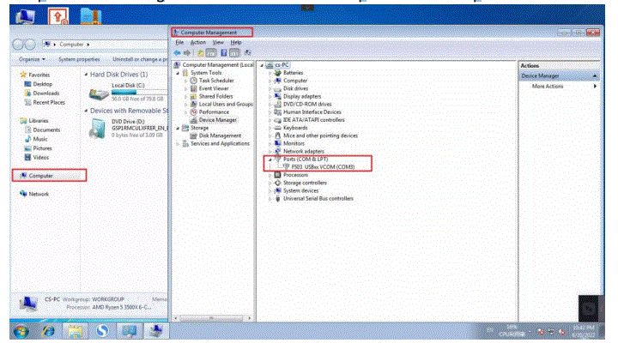The image size is (618, 355).
Task: Click the Shared Folders icon
Action: pos(193,96)
